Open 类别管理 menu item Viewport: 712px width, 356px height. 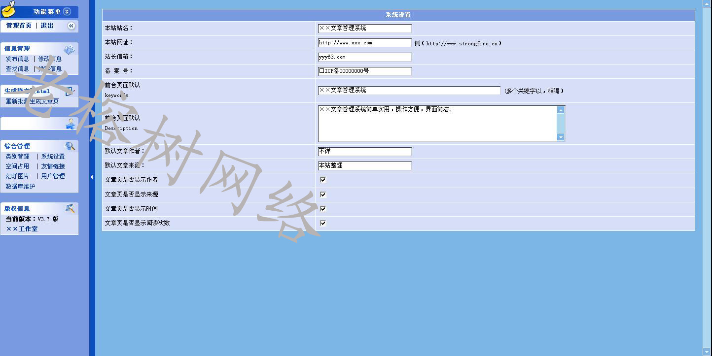coord(17,157)
